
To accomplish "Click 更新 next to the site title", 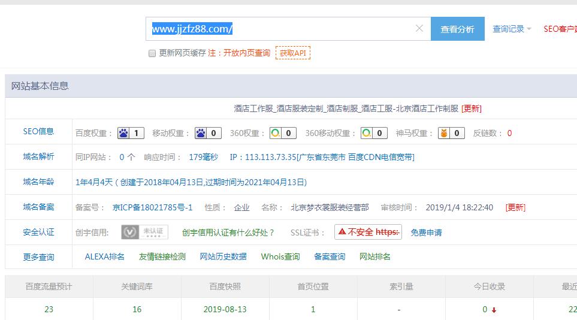I will coord(472,108).
